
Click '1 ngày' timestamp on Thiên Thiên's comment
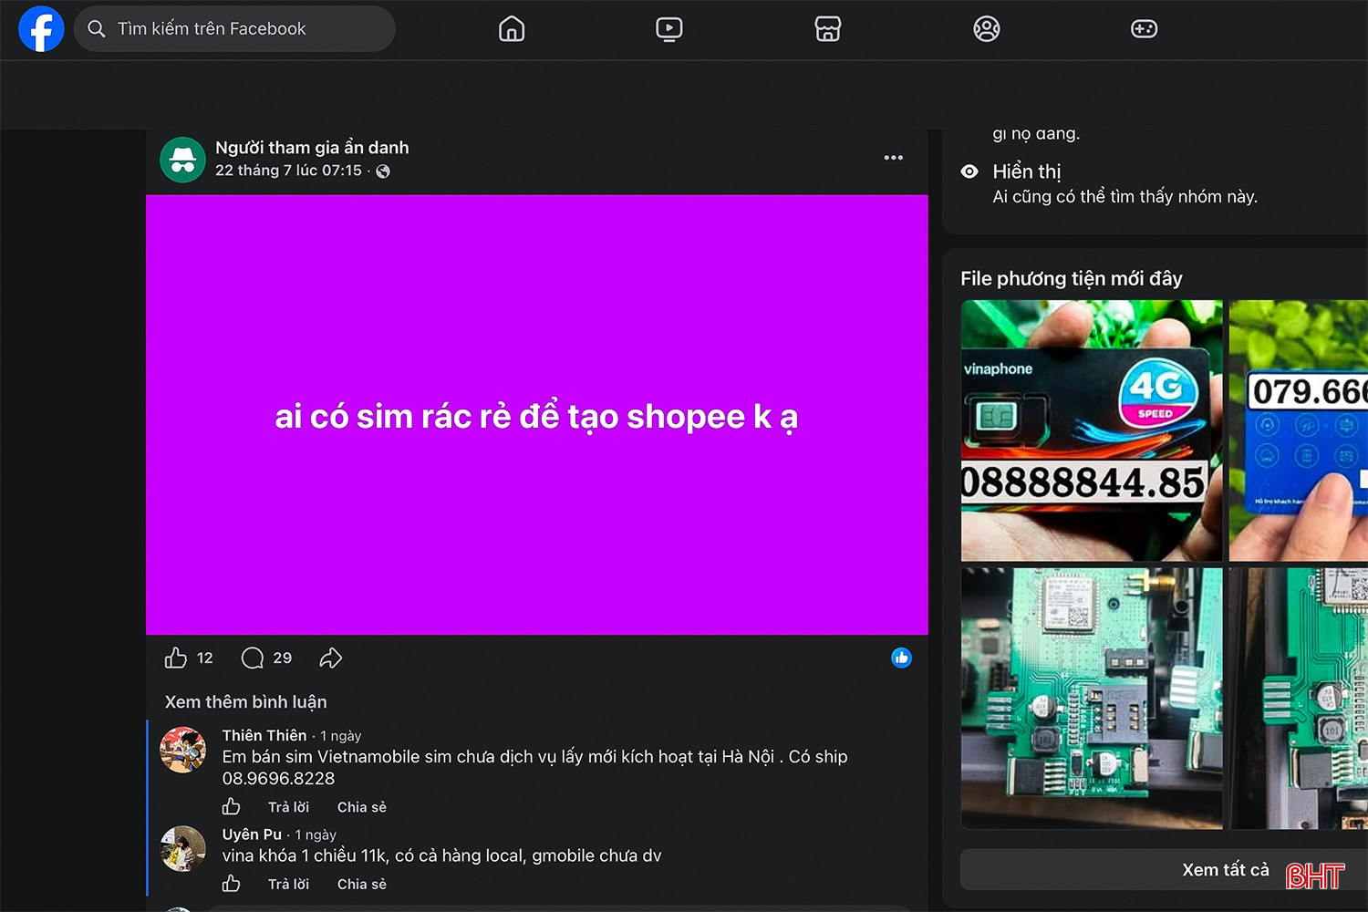click(x=341, y=736)
